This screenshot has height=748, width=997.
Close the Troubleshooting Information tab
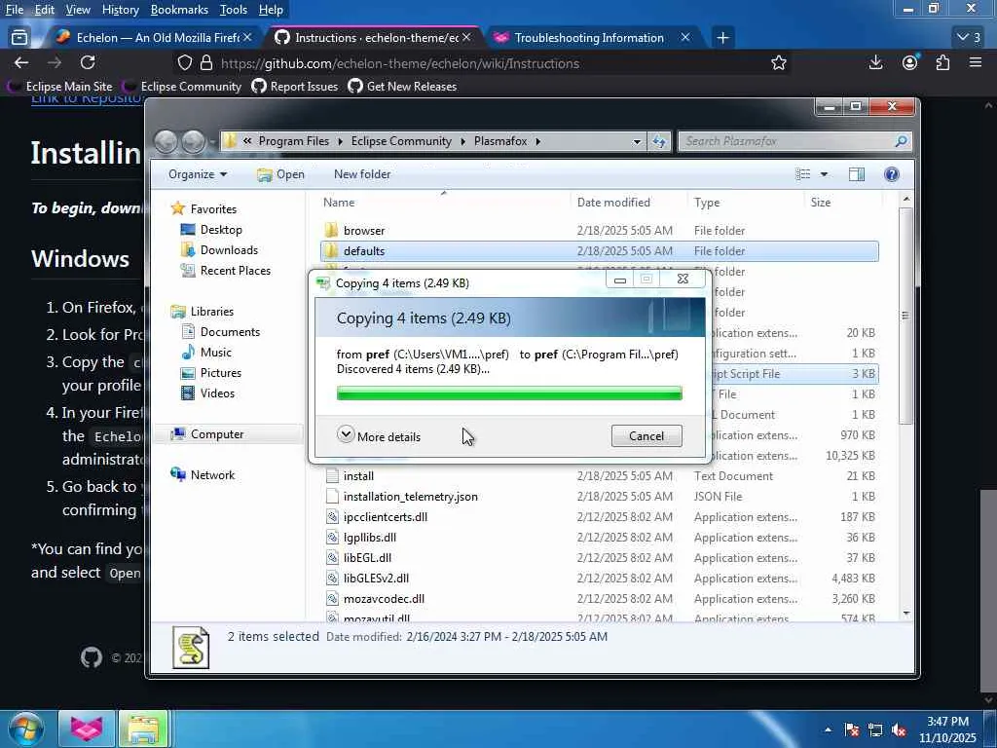pyautogui.click(x=685, y=38)
